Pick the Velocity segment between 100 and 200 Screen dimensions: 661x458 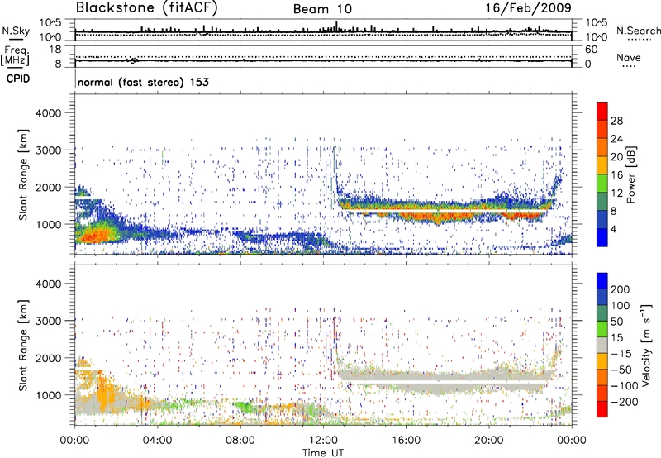602,297
